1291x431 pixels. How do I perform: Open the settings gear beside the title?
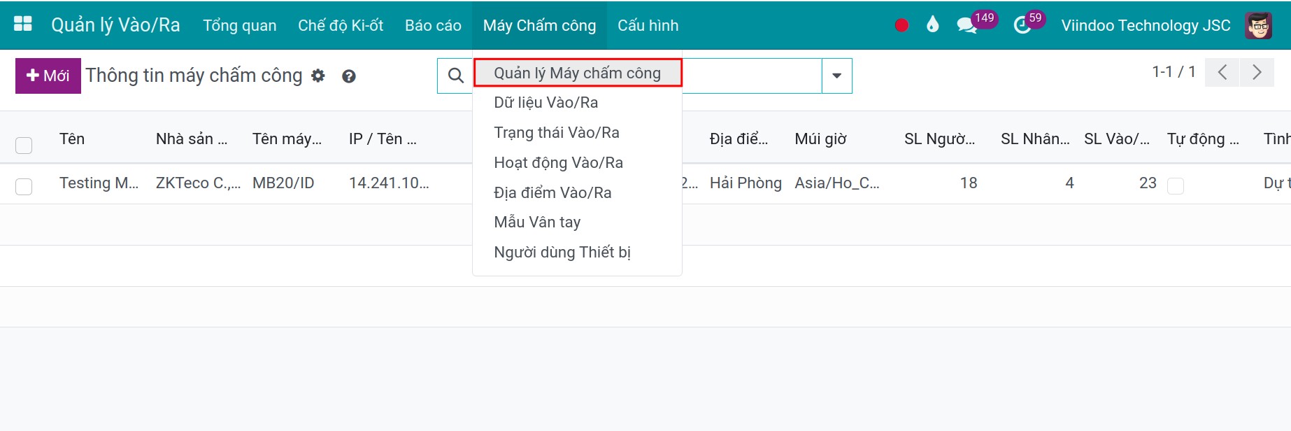pos(318,76)
